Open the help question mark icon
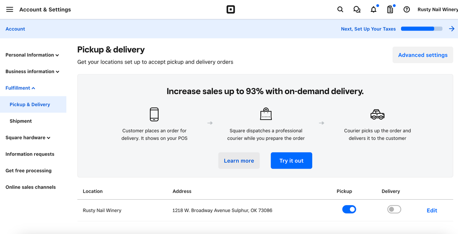The image size is (458, 234). point(407,10)
